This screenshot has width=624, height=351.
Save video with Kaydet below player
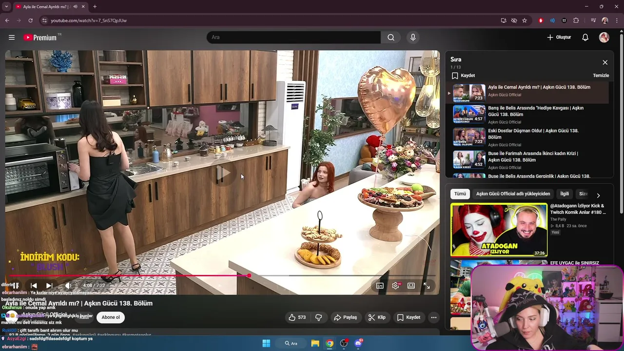tap(409, 317)
